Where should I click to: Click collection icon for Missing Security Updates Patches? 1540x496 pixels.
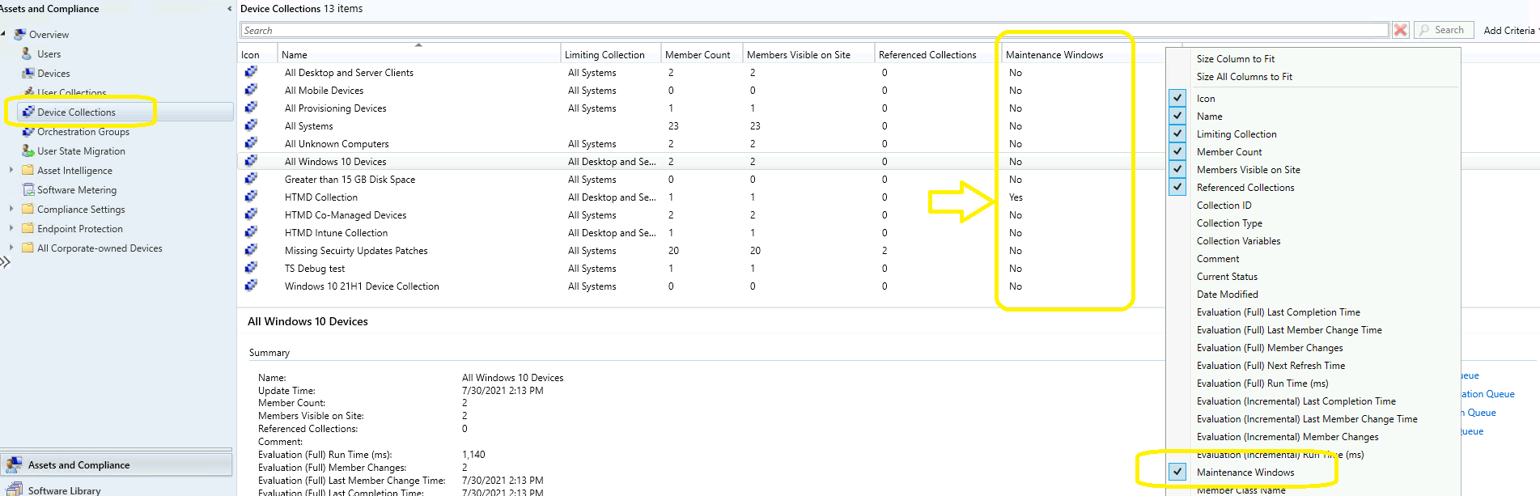pos(251,250)
